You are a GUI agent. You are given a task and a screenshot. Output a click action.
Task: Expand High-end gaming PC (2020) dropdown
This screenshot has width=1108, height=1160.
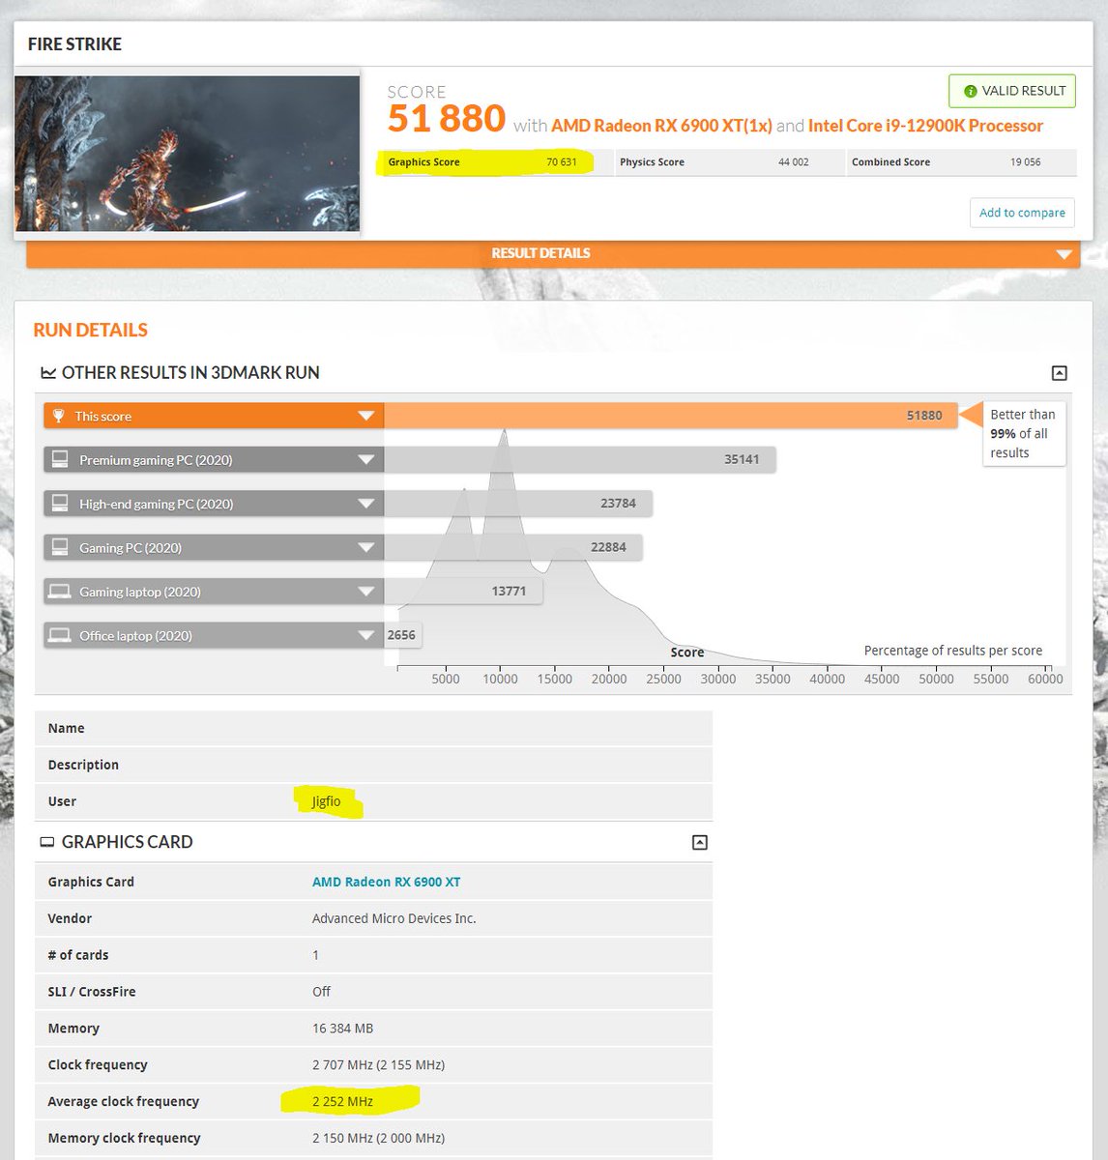point(365,504)
